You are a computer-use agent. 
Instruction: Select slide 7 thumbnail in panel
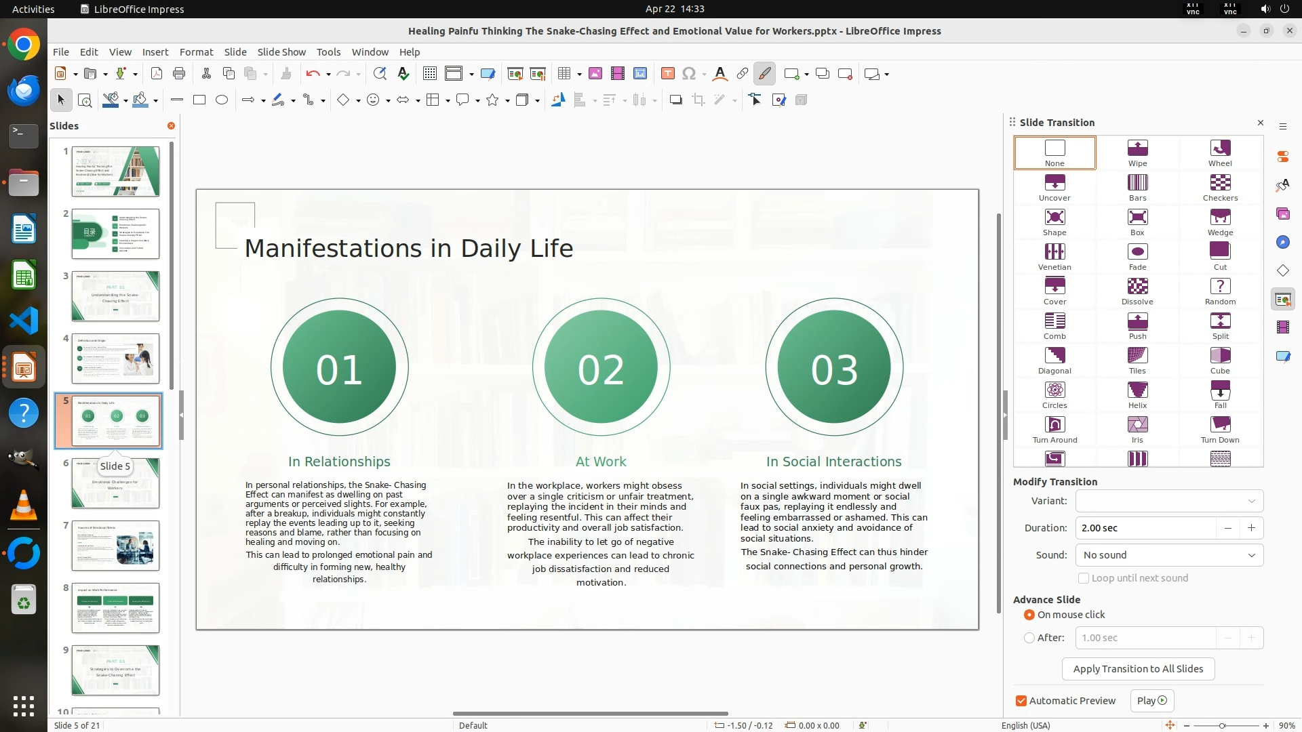coord(115,546)
